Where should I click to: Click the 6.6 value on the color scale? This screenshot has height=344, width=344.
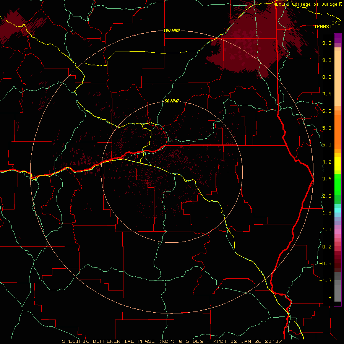point(327,111)
